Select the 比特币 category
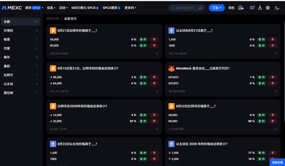This screenshot has width=285, height=166. tap(21, 75)
